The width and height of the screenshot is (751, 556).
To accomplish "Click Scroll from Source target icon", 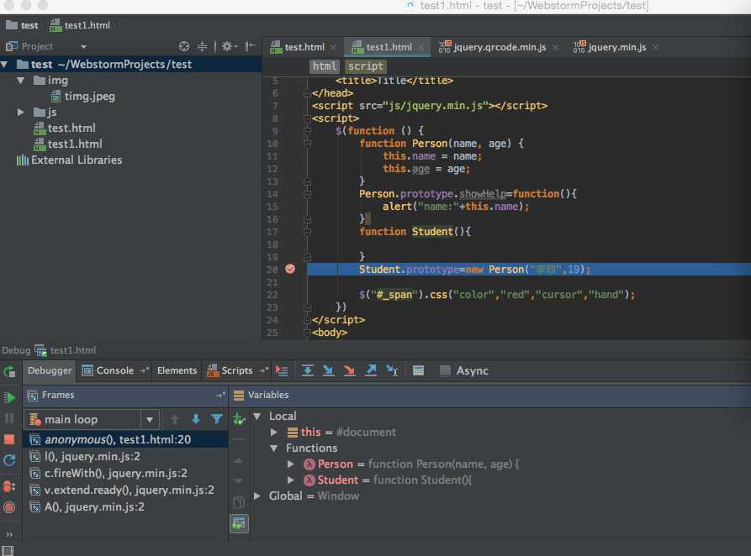I will click(x=184, y=46).
